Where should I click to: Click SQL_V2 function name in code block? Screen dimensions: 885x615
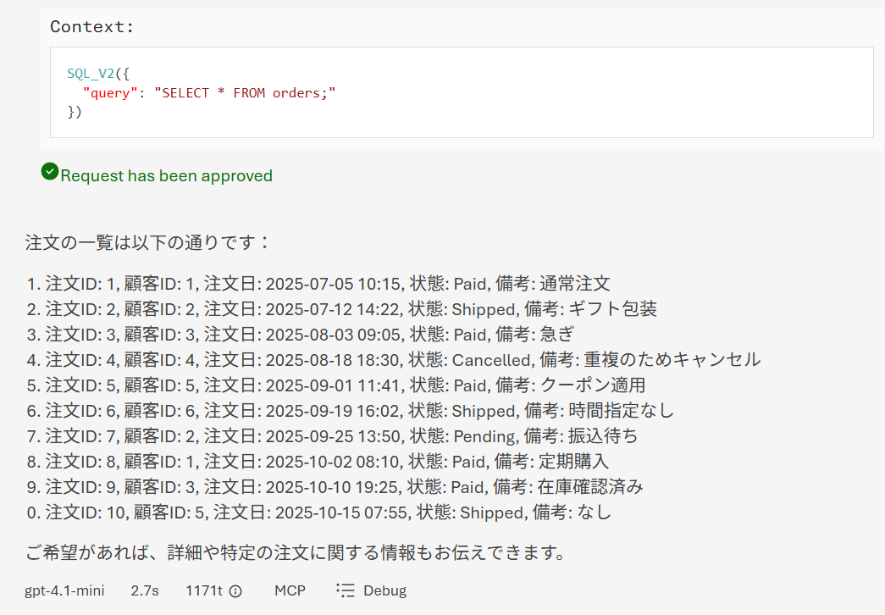tap(91, 74)
